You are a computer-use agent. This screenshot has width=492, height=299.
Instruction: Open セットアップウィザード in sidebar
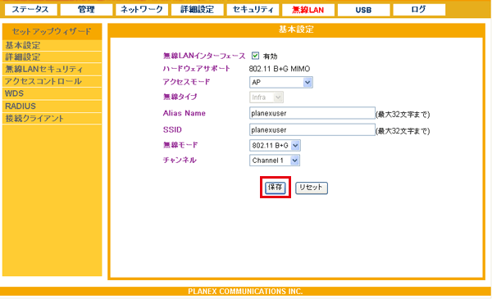(x=52, y=32)
